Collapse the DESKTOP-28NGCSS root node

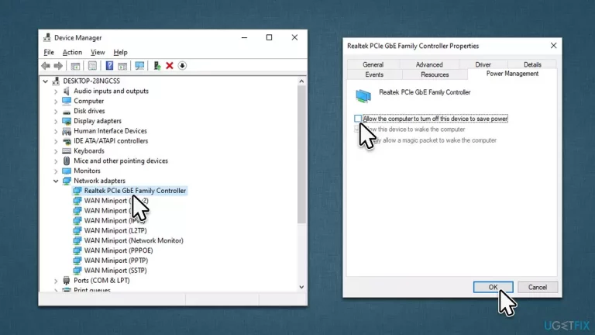pos(46,81)
